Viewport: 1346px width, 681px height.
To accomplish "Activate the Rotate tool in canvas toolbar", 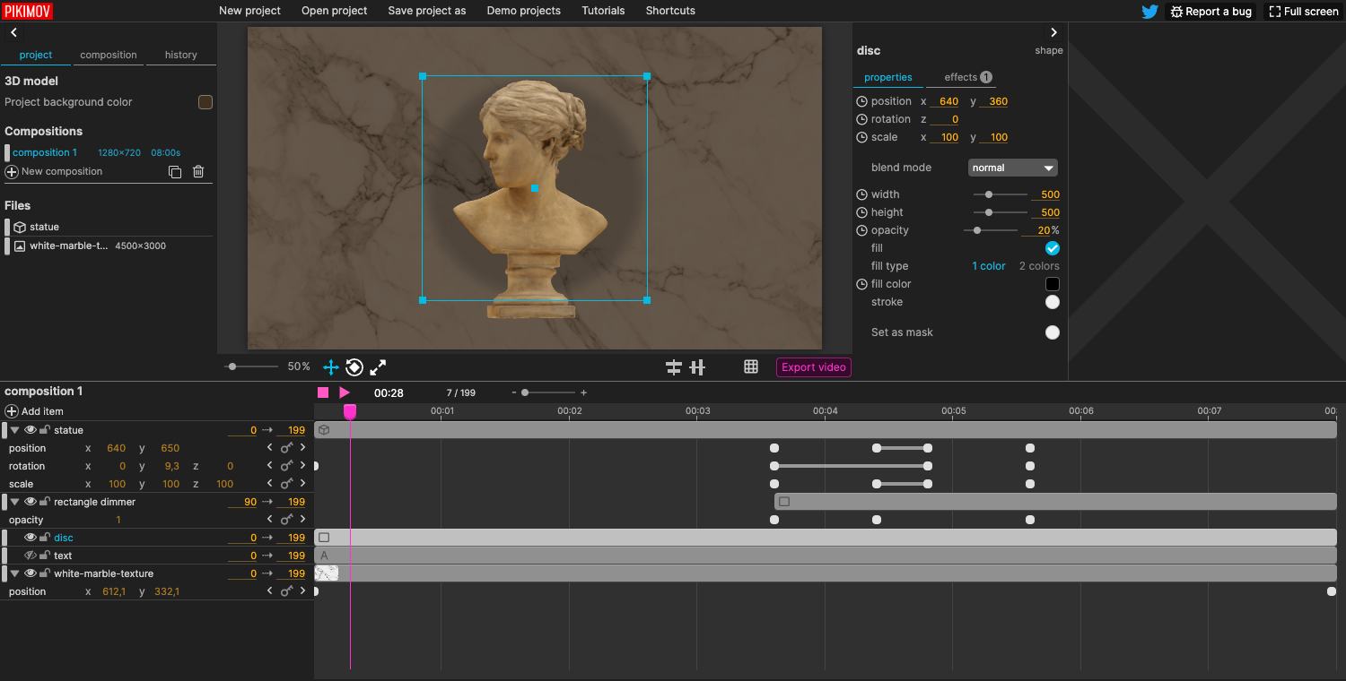I will tap(354, 367).
